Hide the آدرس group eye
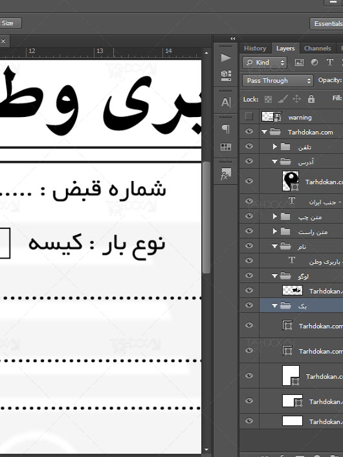The image size is (343, 457). pyautogui.click(x=249, y=161)
